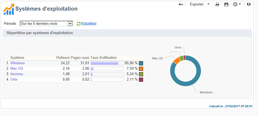Click the Calculé le timestamp text
The width and height of the screenshot is (258, 116).
click(x=231, y=106)
